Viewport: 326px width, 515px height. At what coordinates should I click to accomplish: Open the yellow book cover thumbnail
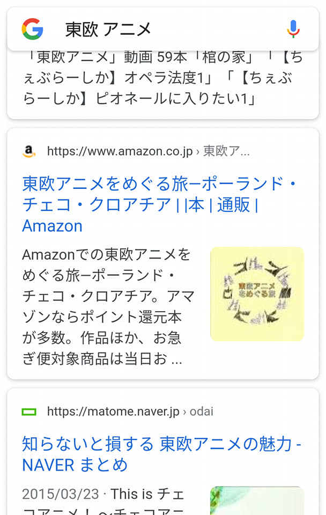pos(257,294)
